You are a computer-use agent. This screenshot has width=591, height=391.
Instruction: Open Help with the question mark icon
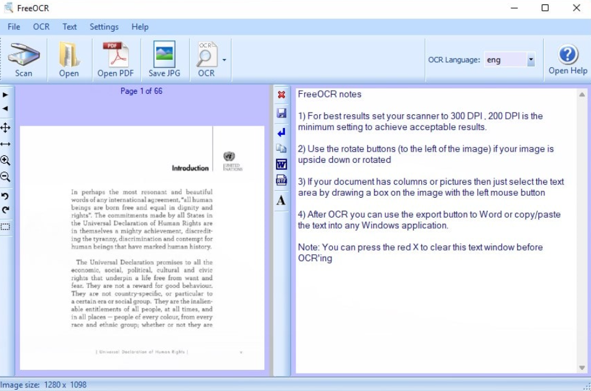coord(567,60)
